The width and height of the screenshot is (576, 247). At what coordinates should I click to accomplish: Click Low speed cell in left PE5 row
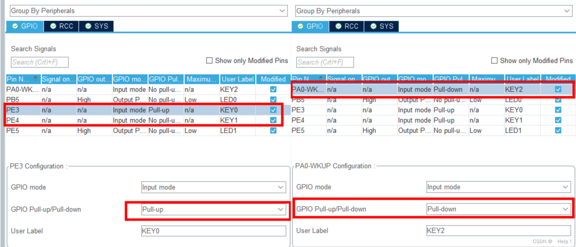[x=202, y=131]
